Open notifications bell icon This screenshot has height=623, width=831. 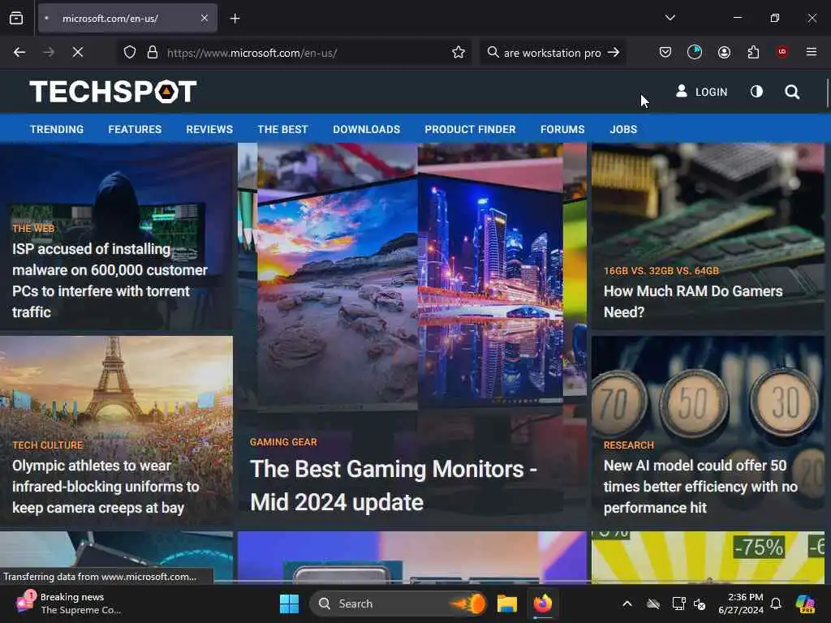(x=776, y=604)
